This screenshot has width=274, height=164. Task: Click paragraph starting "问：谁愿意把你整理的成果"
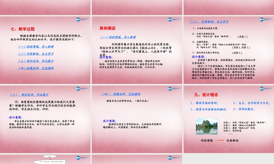coord(42,106)
